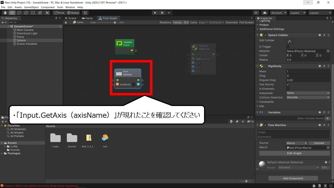Toggle Carry in graph toolbar
Image resolution: width=334 pixels, height=188 pixels.
[194, 22]
